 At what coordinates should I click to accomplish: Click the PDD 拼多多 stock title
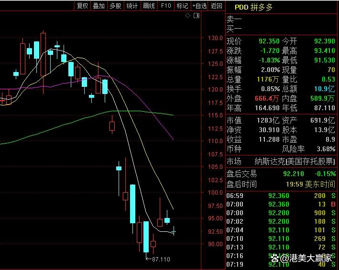pyautogui.click(x=253, y=7)
